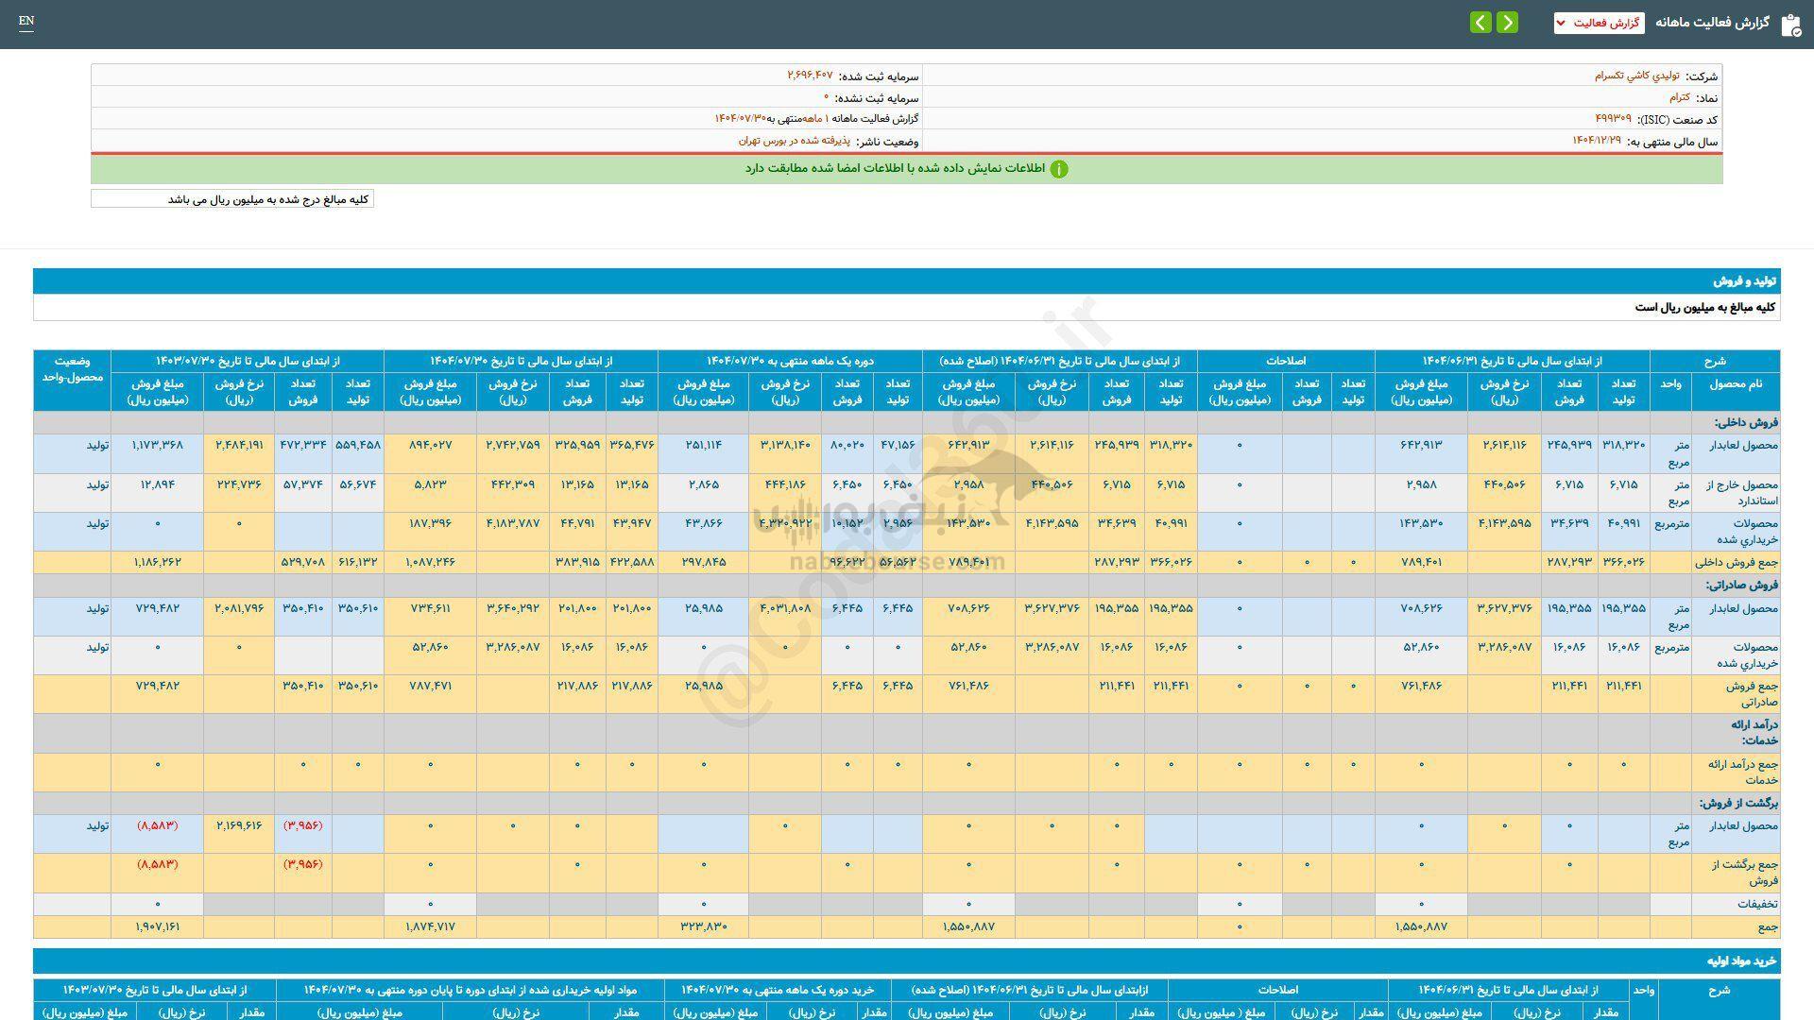Viewport: 1814px width, 1020px height.
Task: Select the خرید مواد اولیه section header
Action: point(1741,961)
